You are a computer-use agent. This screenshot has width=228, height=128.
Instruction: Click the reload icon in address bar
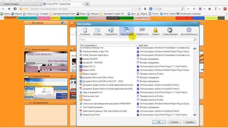click(x=139, y=9)
